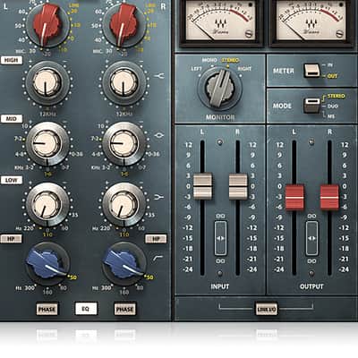Click the EQ bypass button
358x358 pixels.
pyautogui.click(x=86, y=309)
